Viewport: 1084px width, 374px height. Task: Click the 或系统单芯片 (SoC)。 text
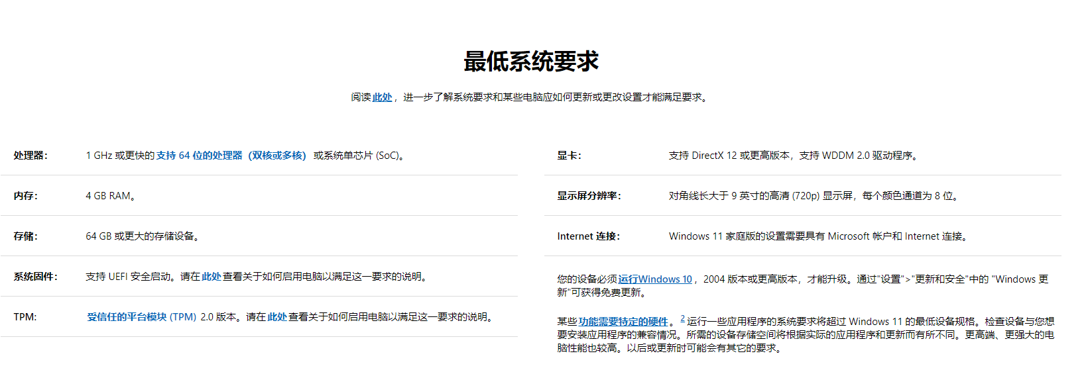coord(359,156)
